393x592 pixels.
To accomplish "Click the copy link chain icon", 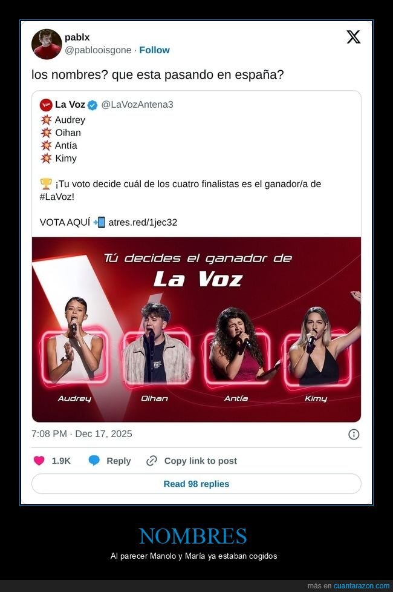I will tap(152, 461).
